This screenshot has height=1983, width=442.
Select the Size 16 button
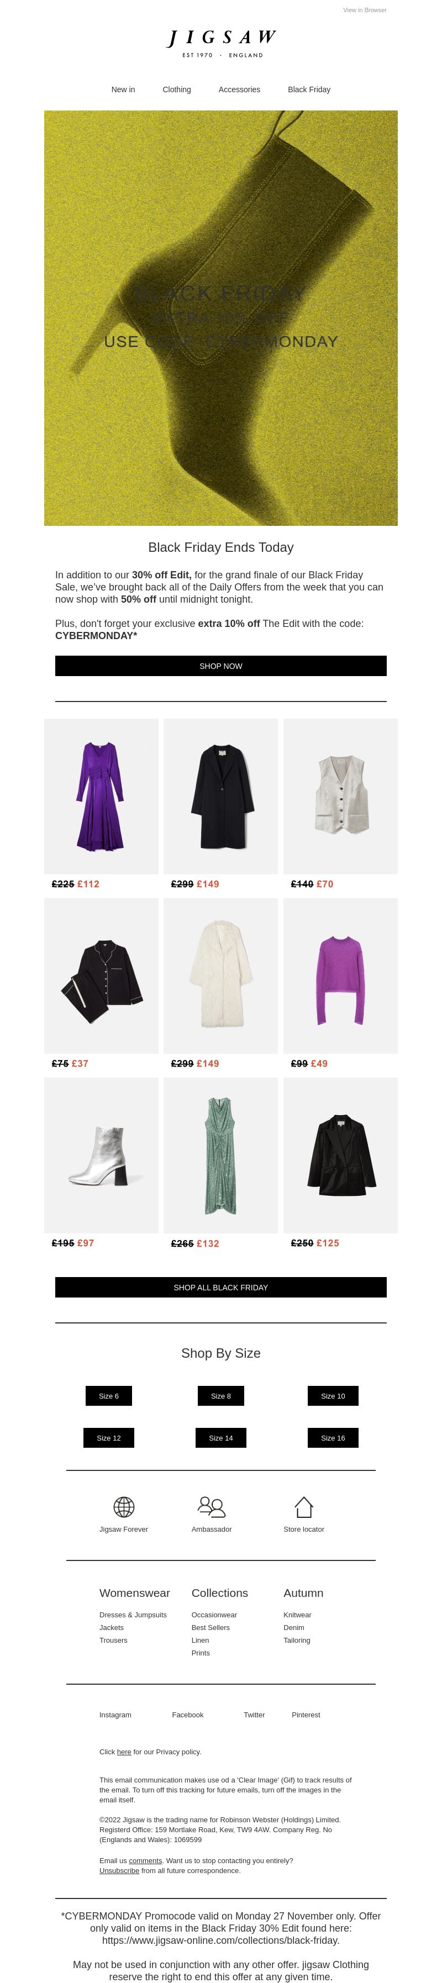click(x=333, y=1438)
